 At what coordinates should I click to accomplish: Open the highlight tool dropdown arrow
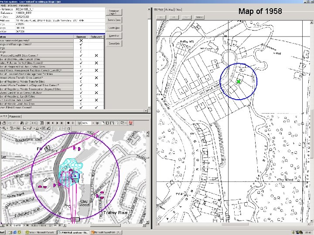[x=41, y=128]
